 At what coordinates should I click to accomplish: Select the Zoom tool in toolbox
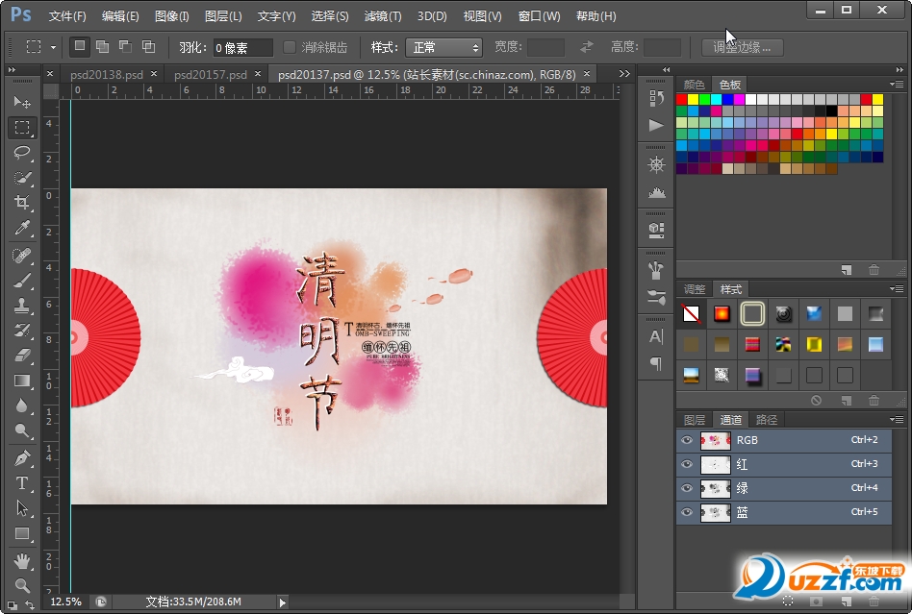coord(22,584)
